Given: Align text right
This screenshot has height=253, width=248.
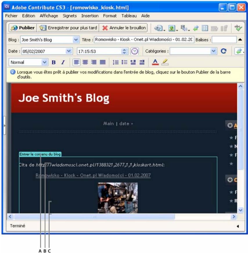Looking at the screenshot, I should [x=94, y=62].
